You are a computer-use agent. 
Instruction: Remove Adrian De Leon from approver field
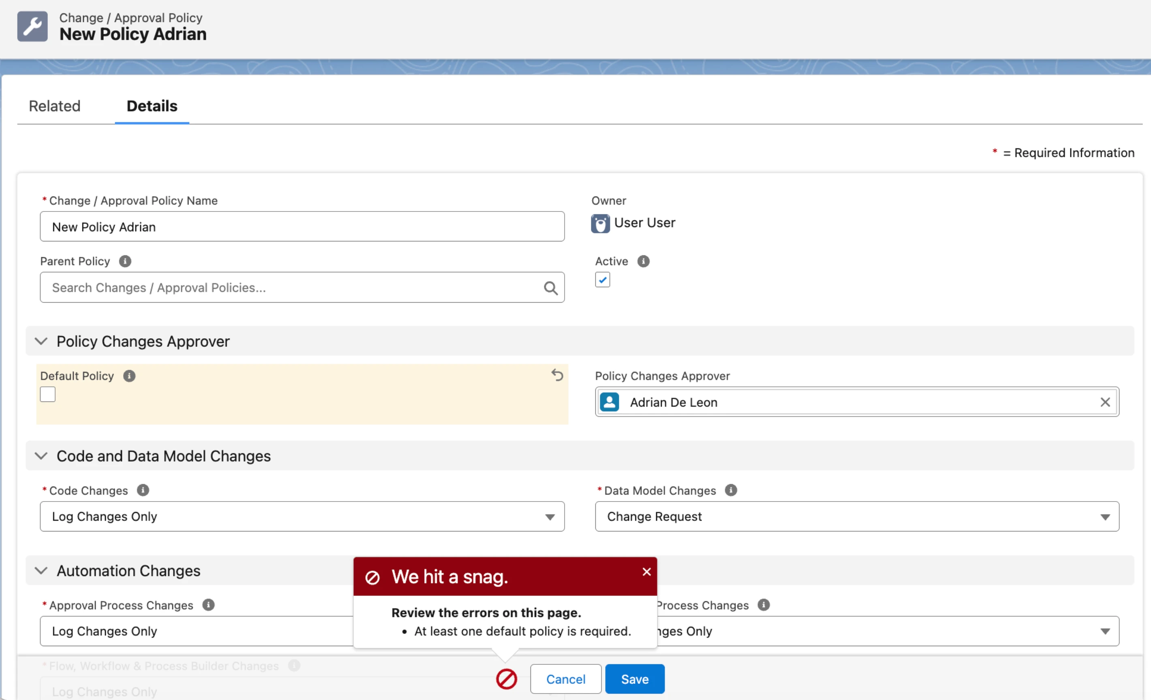[1105, 402]
